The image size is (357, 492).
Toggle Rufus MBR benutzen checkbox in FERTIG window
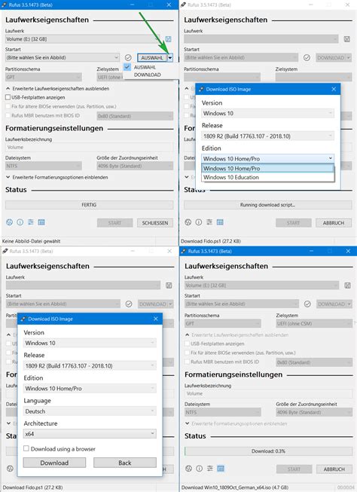(x=8, y=116)
